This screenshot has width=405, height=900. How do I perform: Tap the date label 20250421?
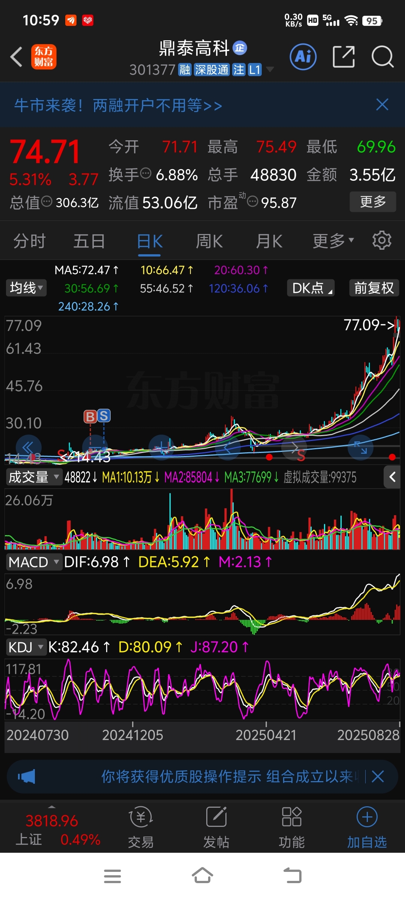click(266, 735)
